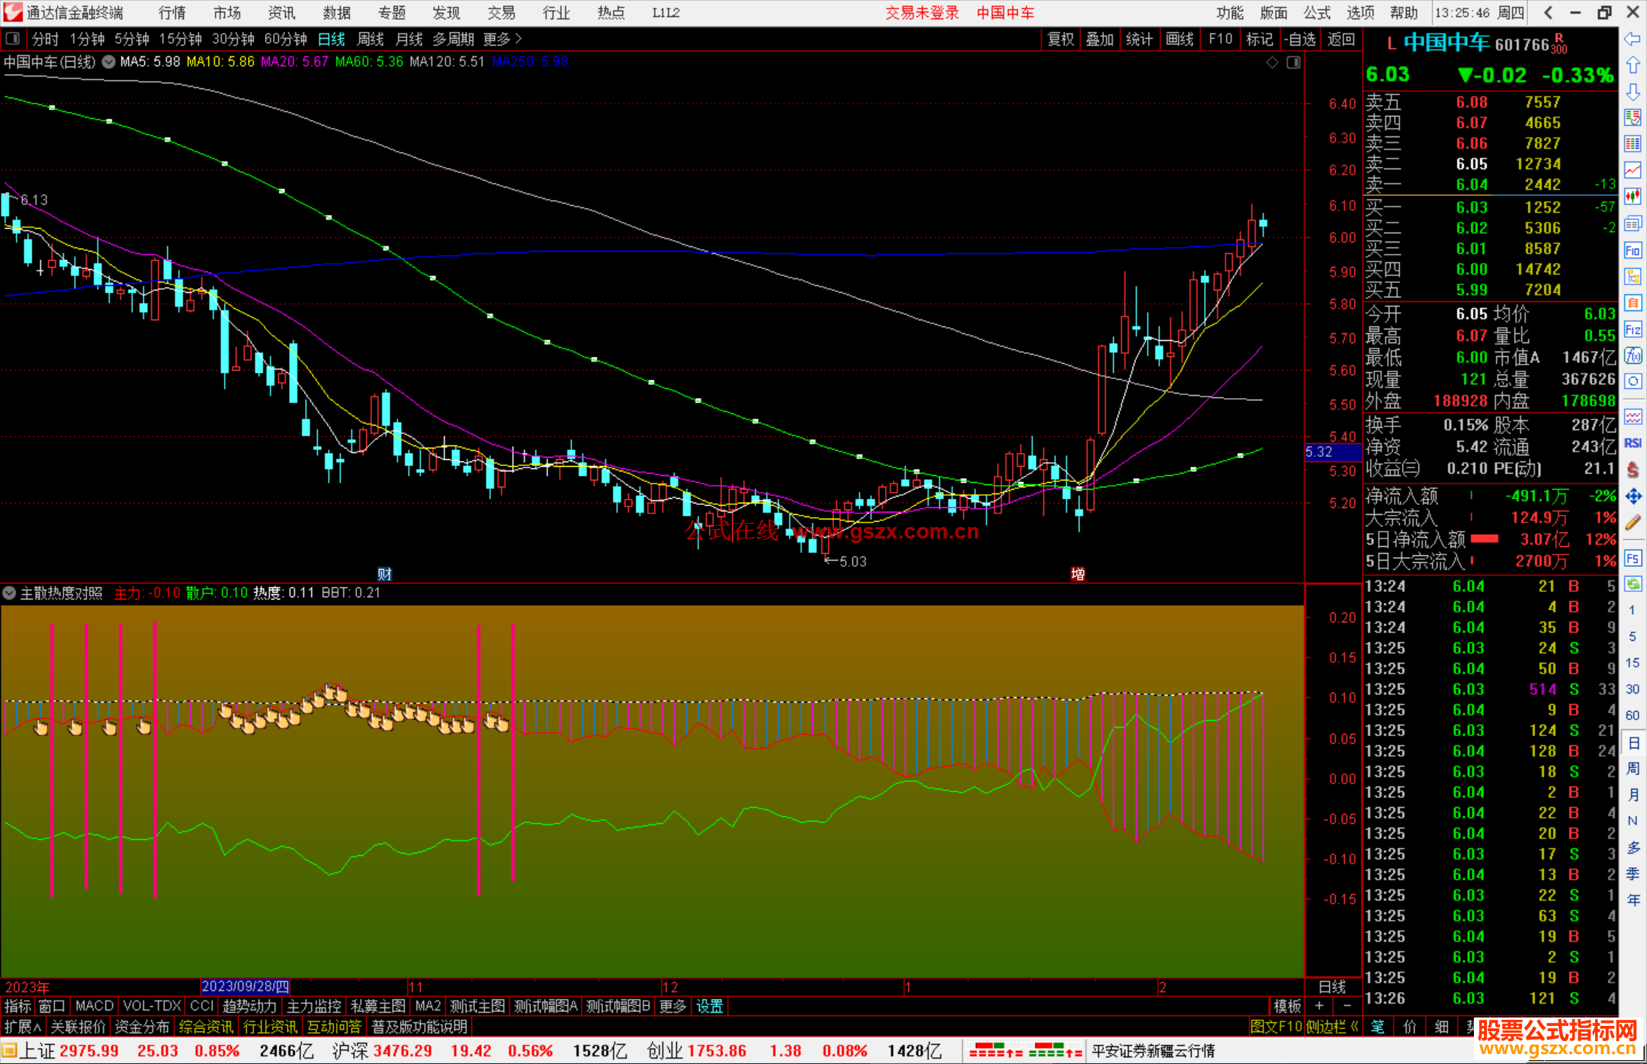Click the F10 sidebar icon
The width and height of the screenshot is (1647, 1064).
pyautogui.click(x=1633, y=250)
